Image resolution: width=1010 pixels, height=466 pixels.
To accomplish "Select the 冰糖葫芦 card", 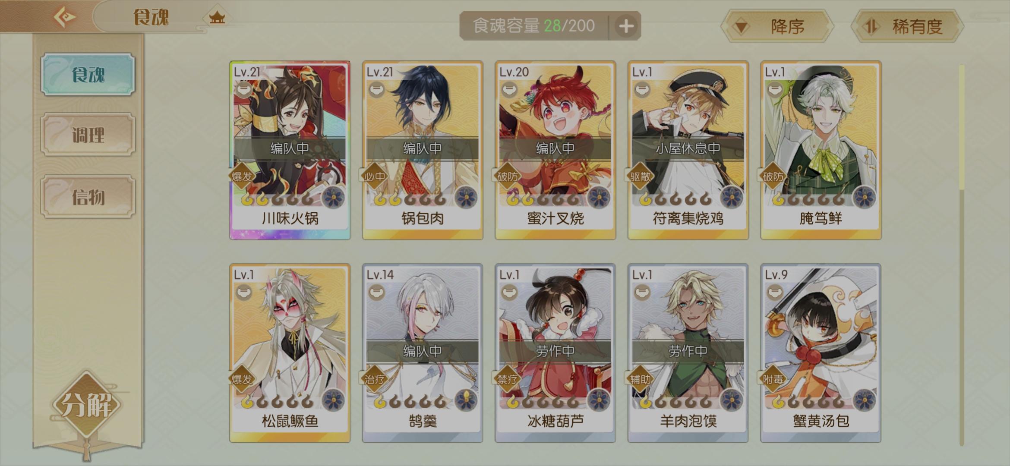I will pos(555,353).
